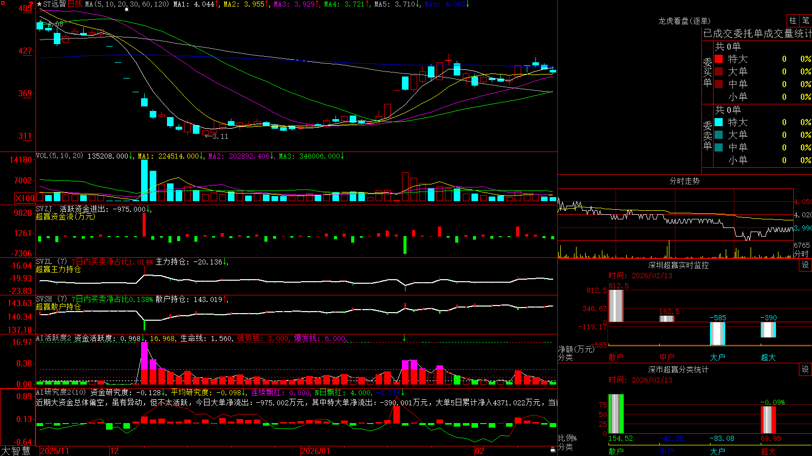Viewport: 812px width, 456px height.
Task: Click the cyan 特大 swatch under 委卖单
Action: click(719, 122)
